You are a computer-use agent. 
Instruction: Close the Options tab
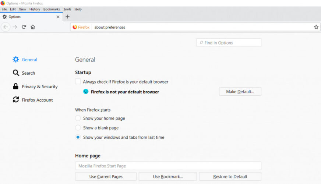[58, 17]
